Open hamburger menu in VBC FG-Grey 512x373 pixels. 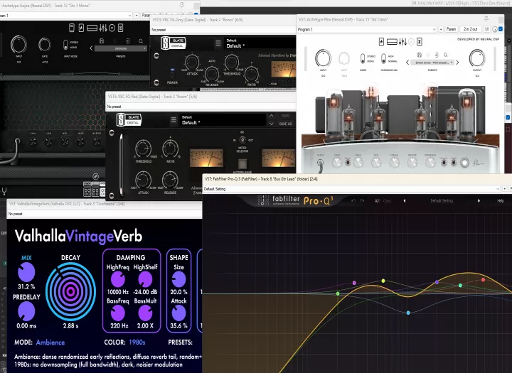pos(218,43)
